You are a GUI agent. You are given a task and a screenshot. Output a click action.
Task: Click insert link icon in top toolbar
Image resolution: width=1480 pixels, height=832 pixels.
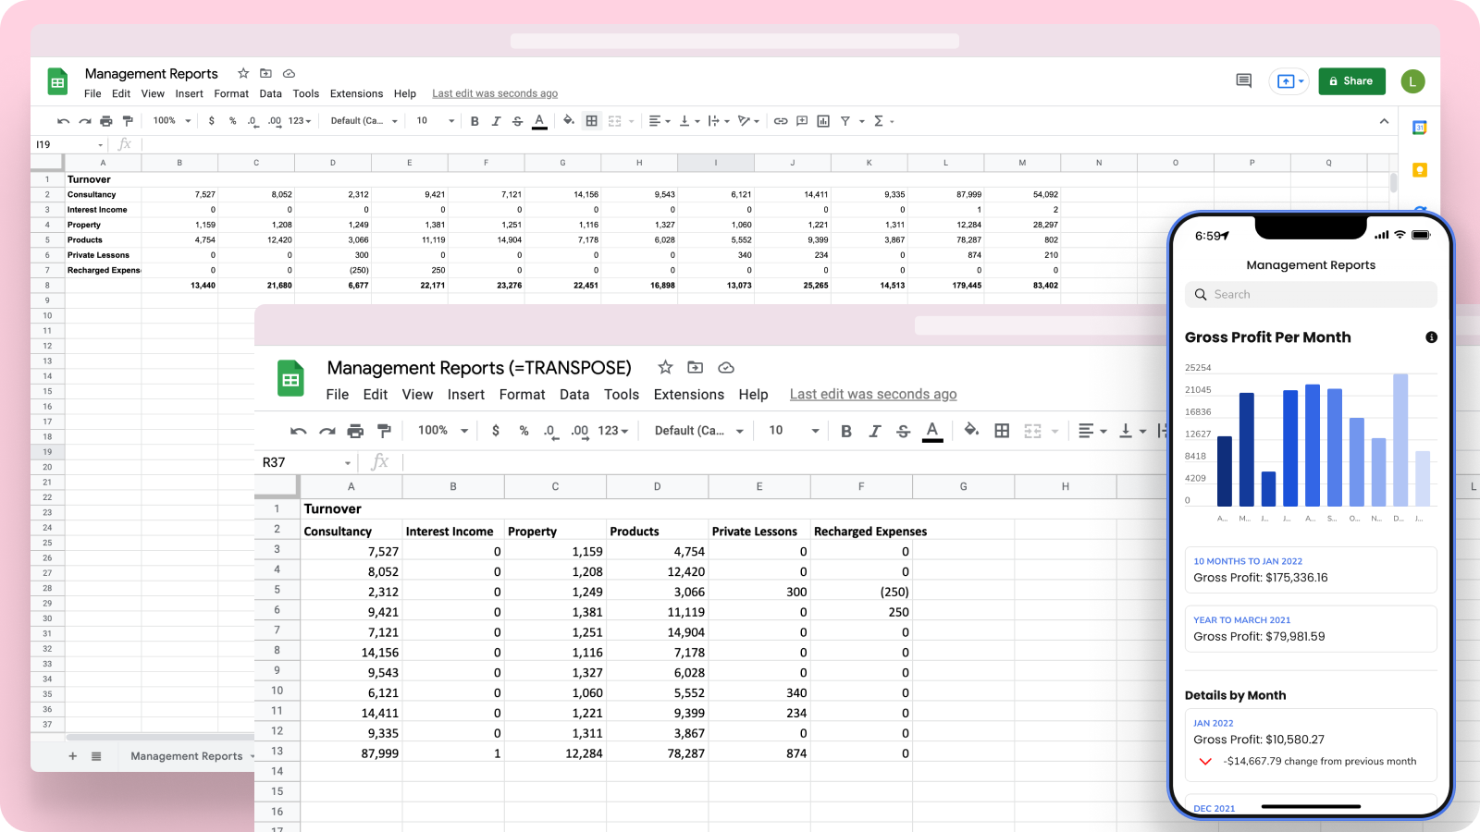[781, 121]
